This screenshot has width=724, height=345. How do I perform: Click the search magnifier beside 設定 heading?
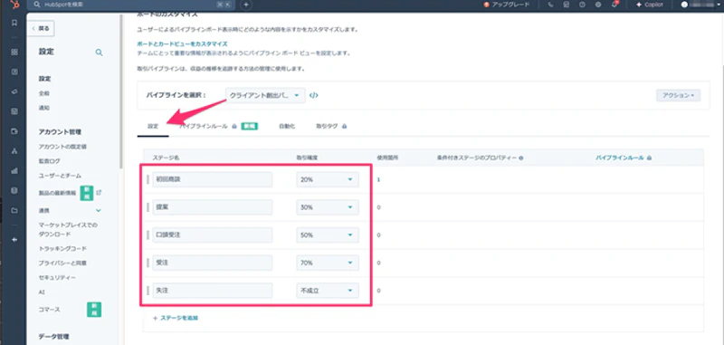(x=99, y=53)
